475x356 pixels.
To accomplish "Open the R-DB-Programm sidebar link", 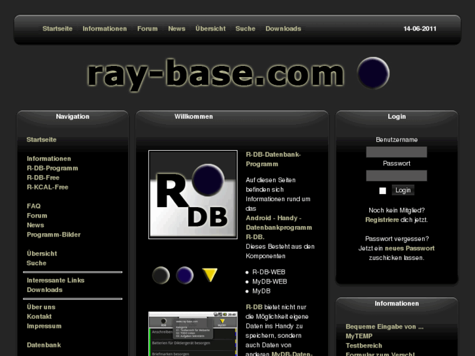I will 52,168.
